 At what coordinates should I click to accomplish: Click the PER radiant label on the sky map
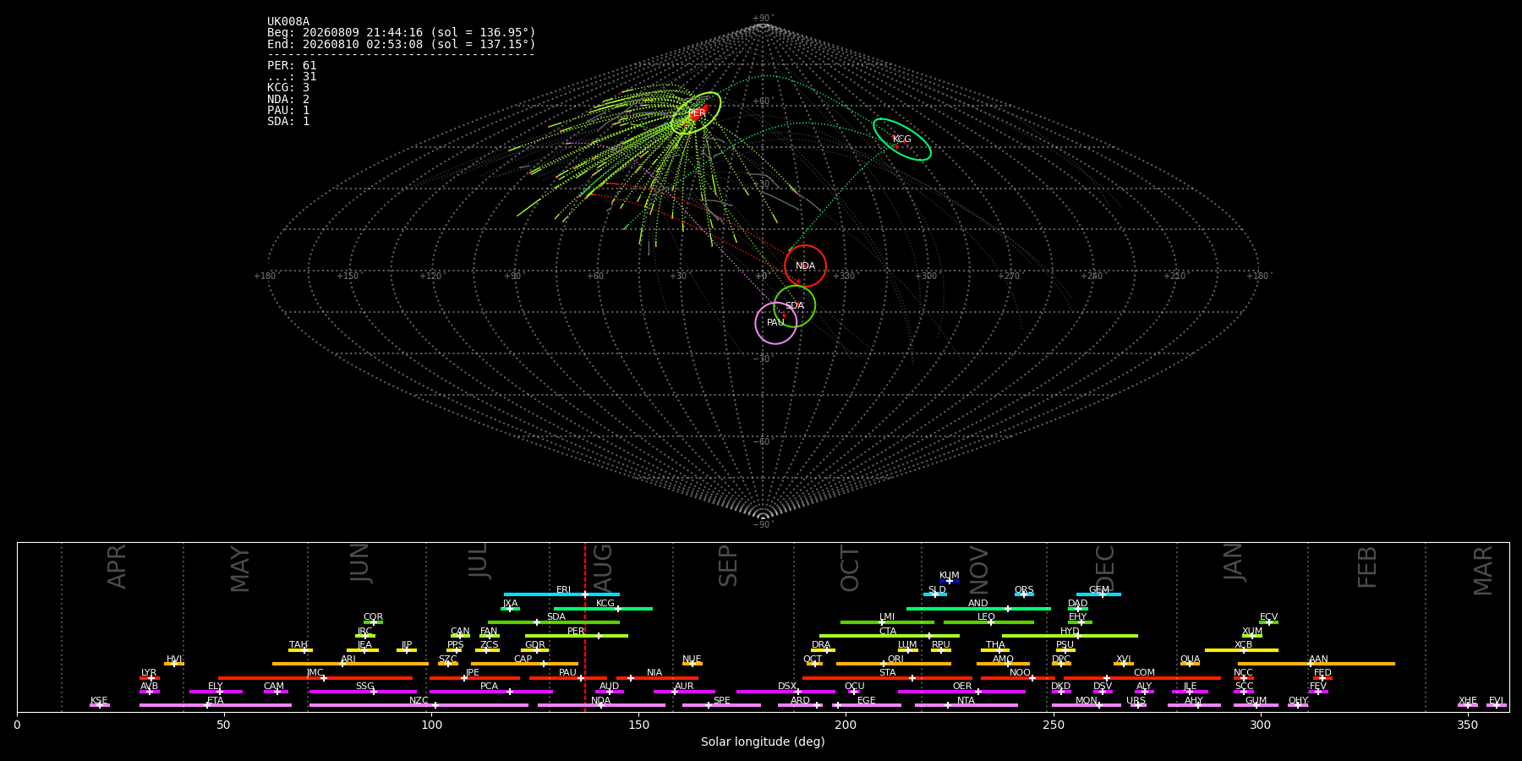(697, 113)
